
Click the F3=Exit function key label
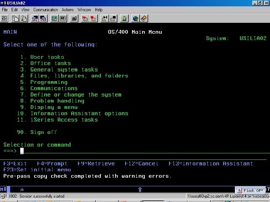15,163
